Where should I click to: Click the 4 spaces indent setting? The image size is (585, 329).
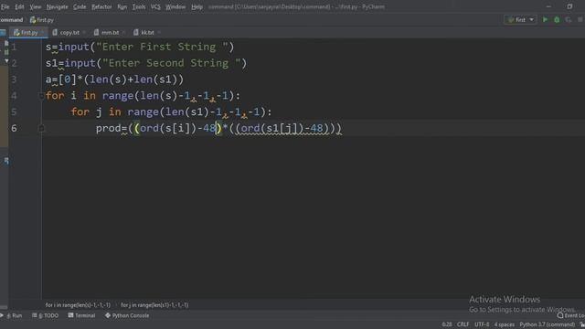click(505, 324)
